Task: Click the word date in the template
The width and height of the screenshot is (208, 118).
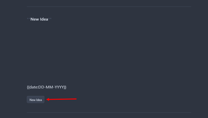Action: 33,87
